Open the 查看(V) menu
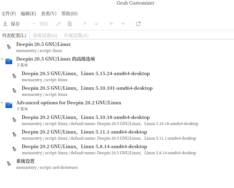Viewport: 234px width, 188px height. (x=49, y=14)
